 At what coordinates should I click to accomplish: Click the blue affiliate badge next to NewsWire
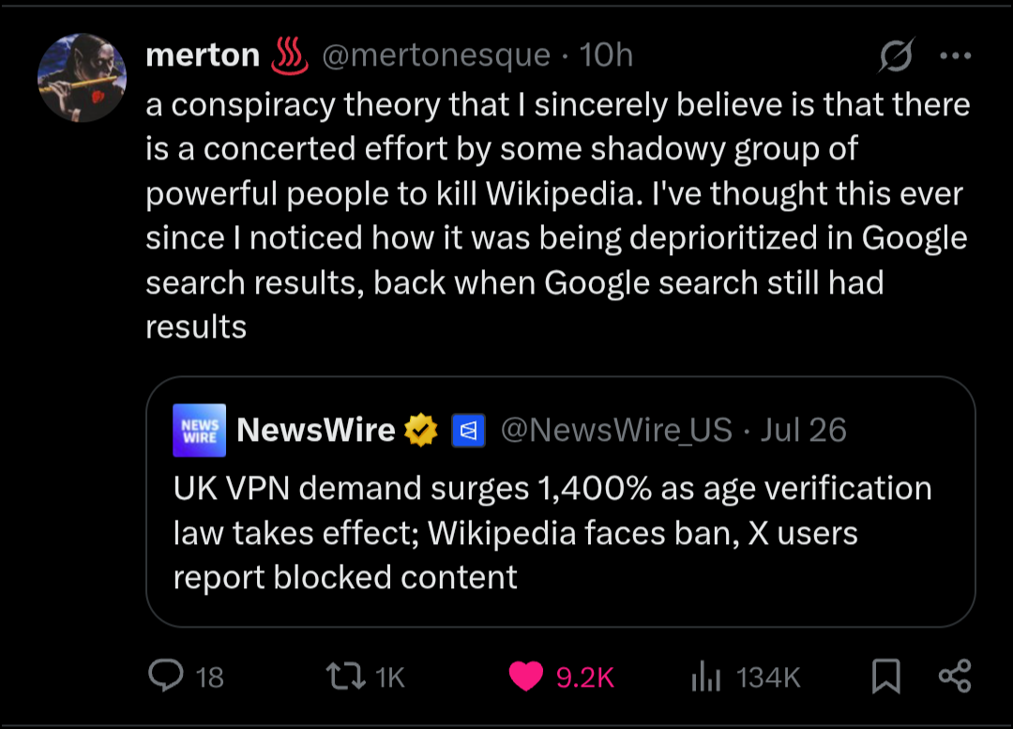(467, 431)
